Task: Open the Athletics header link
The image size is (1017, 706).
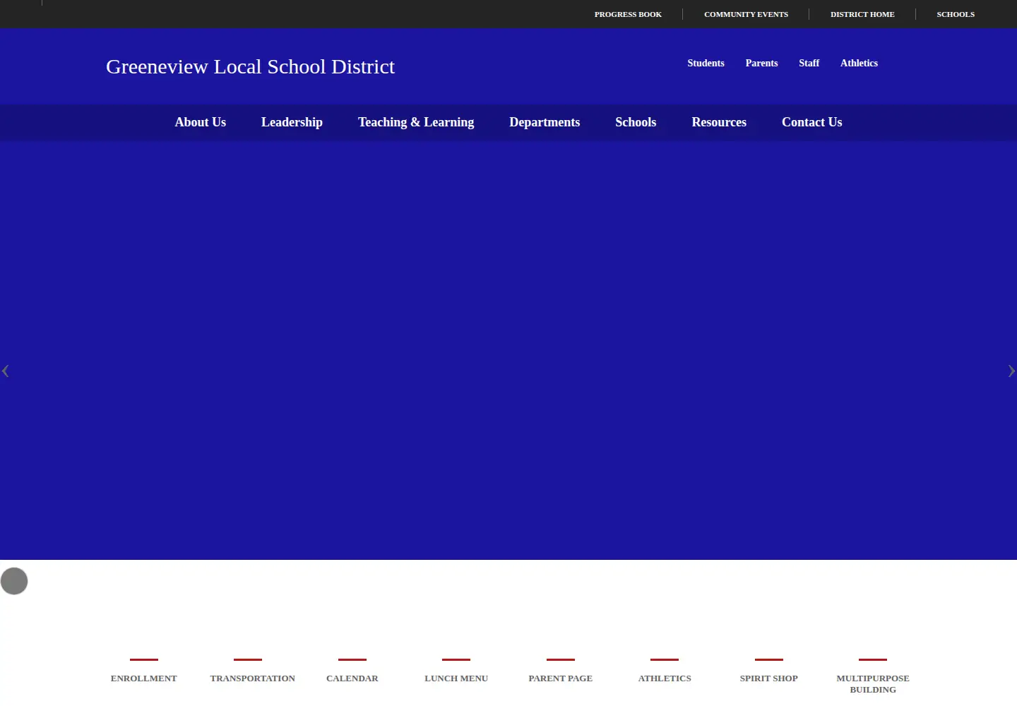Action: 859,63
